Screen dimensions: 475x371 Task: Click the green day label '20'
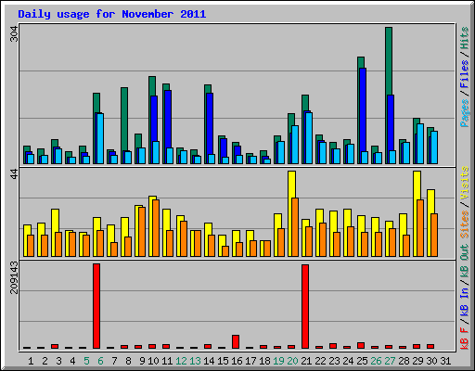(292, 361)
